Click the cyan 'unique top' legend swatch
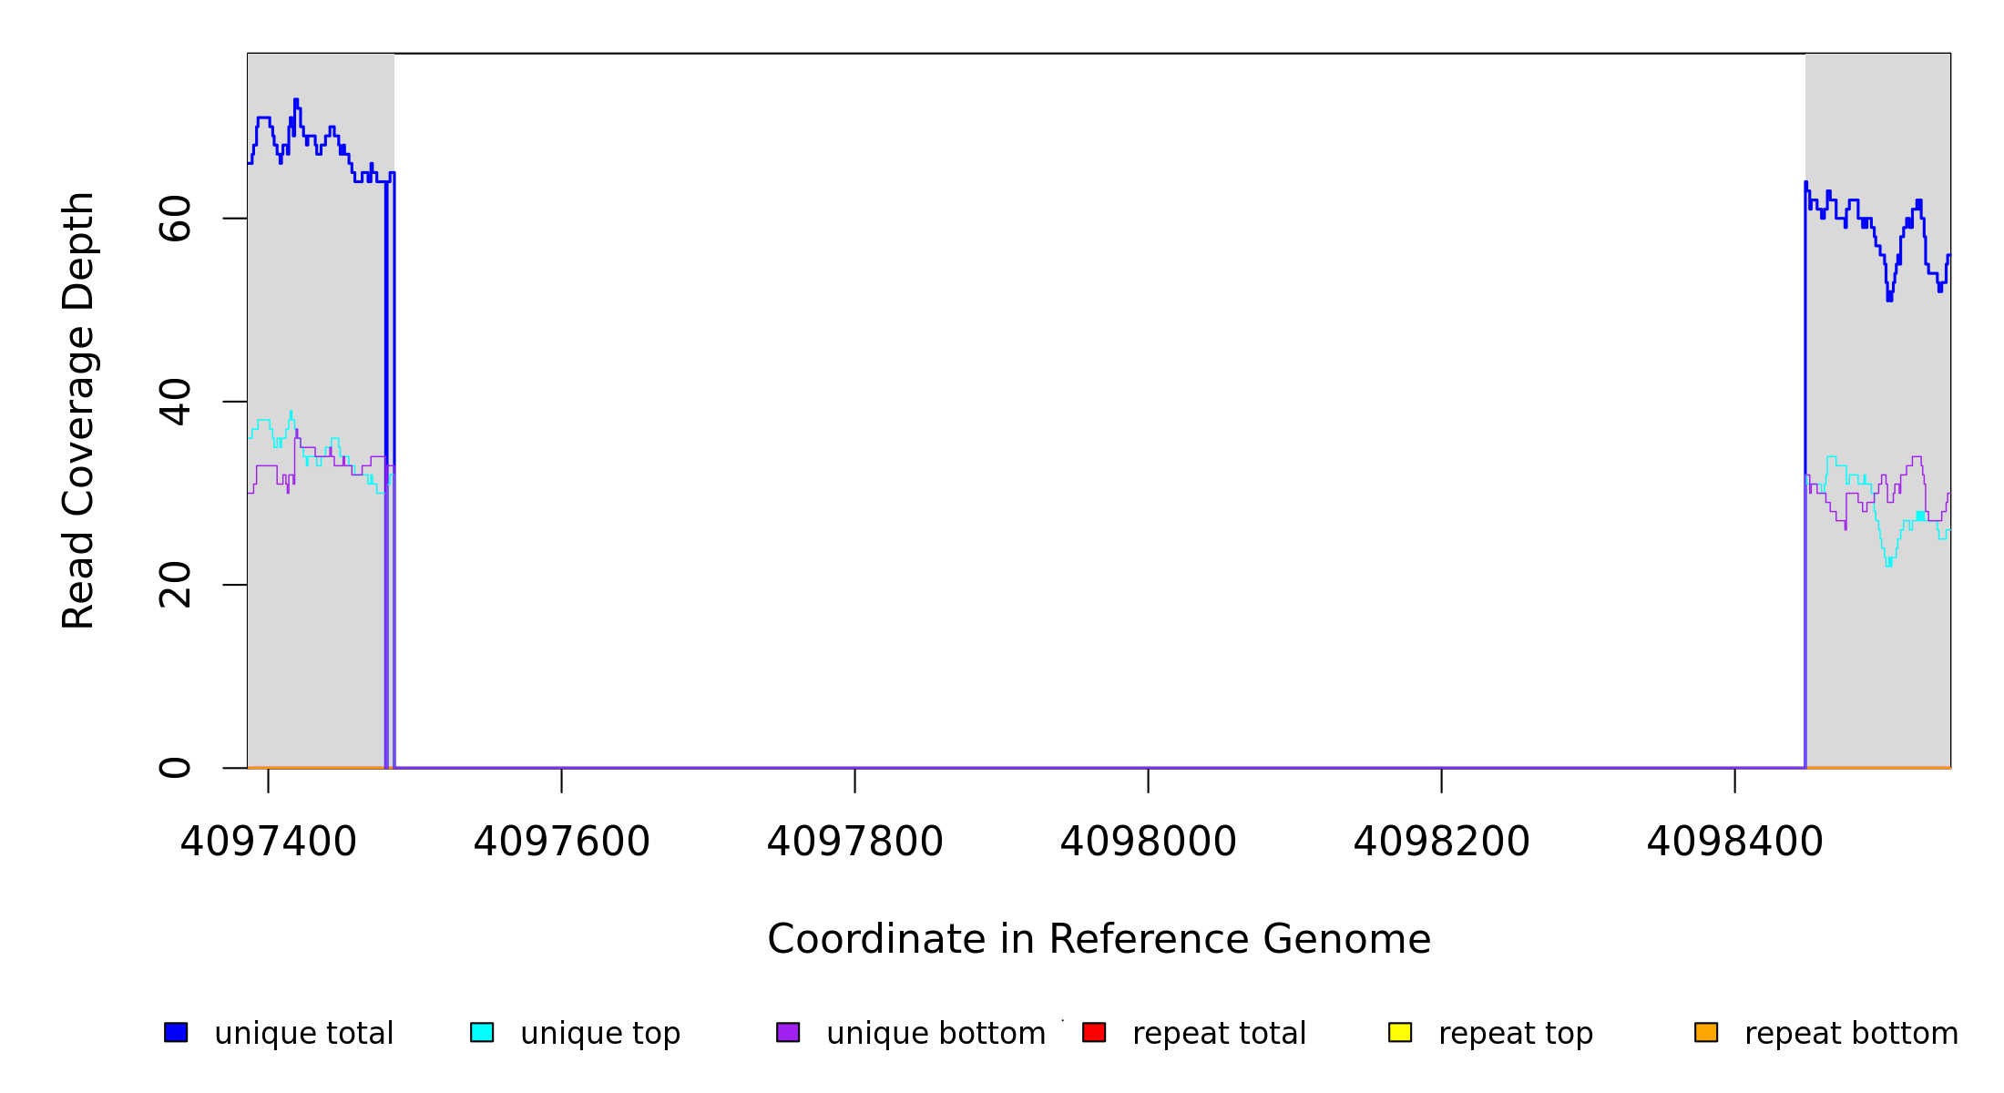 click(x=482, y=1032)
